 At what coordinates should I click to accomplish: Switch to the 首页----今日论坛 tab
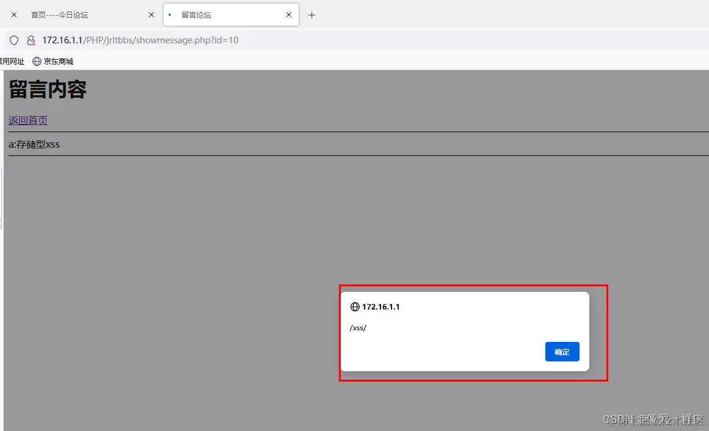point(86,15)
